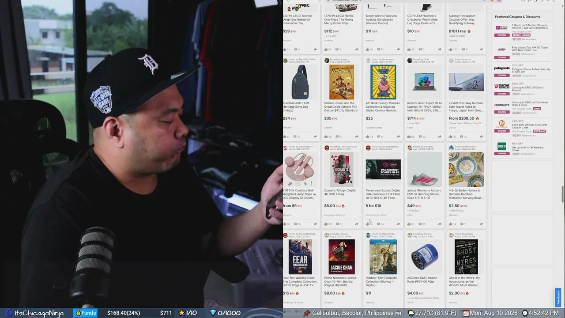Like the Subway coupon offer deal
Image resolution: width=565 pixels, height=318 pixels.
pyautogui.click(x=451, y=49)
